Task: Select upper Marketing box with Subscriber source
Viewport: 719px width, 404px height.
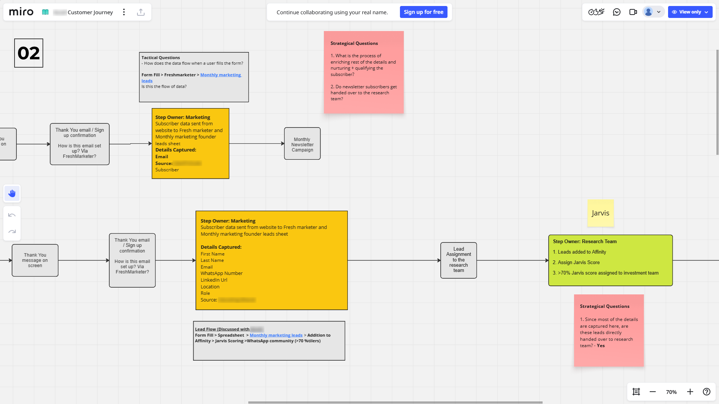Action: [x=191, y=144]
